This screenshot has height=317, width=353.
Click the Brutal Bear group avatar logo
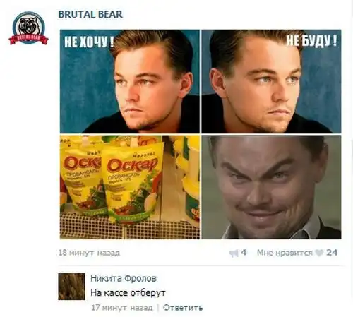click(28, 28)
